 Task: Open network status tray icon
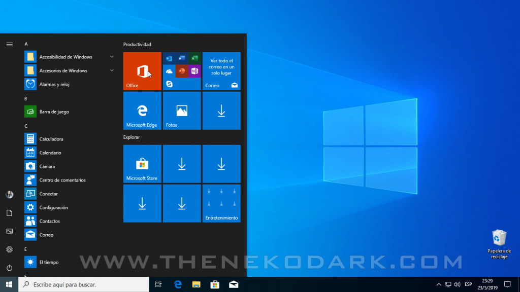[x=448, y=284]
